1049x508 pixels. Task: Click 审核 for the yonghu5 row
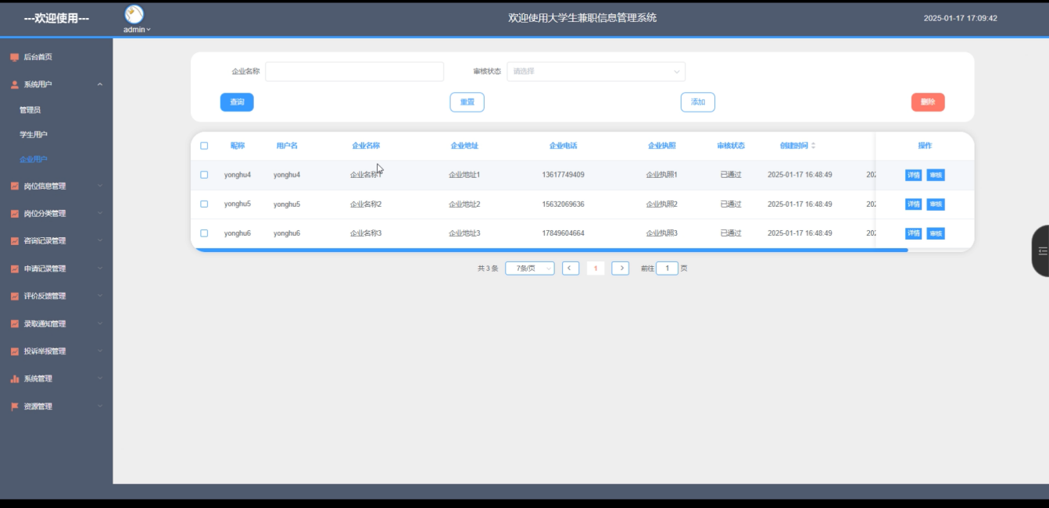[936, 204]
